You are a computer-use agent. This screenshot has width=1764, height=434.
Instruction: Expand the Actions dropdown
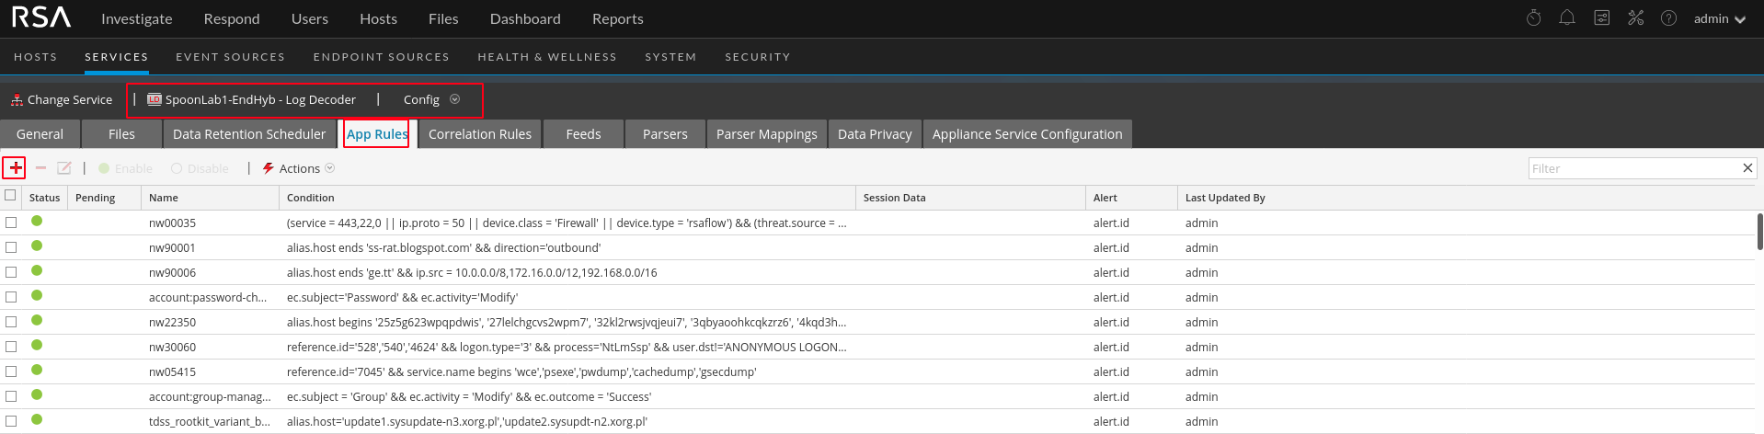(299, 168)
